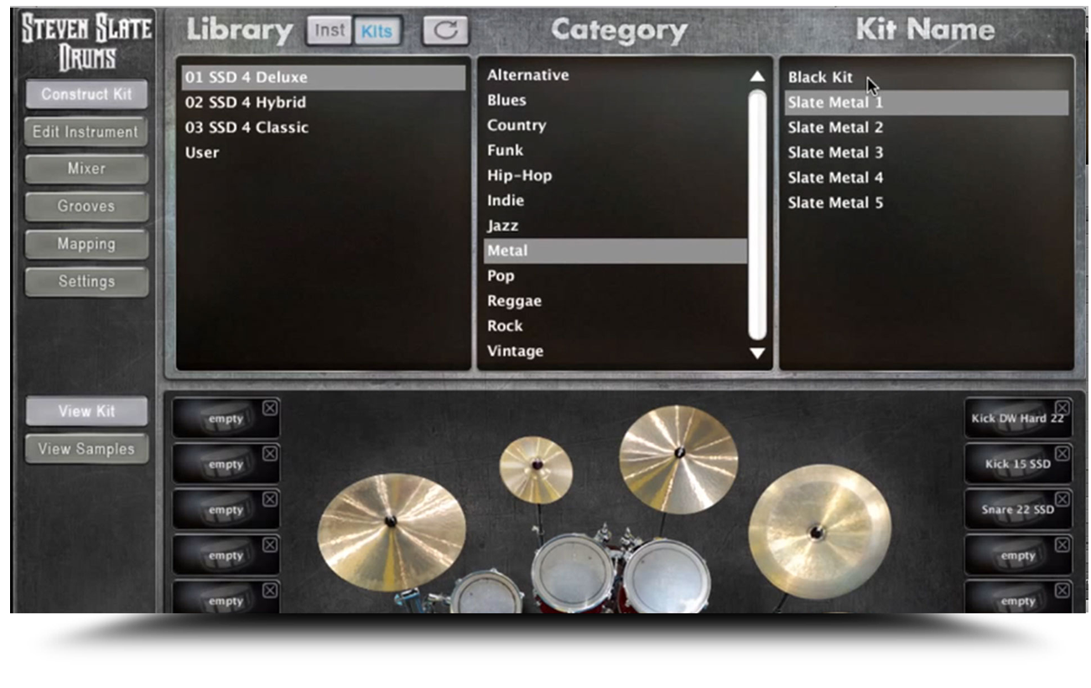Screen dimensions: 1091x688
Task: Select the User library
Action: tap(324, 153)
